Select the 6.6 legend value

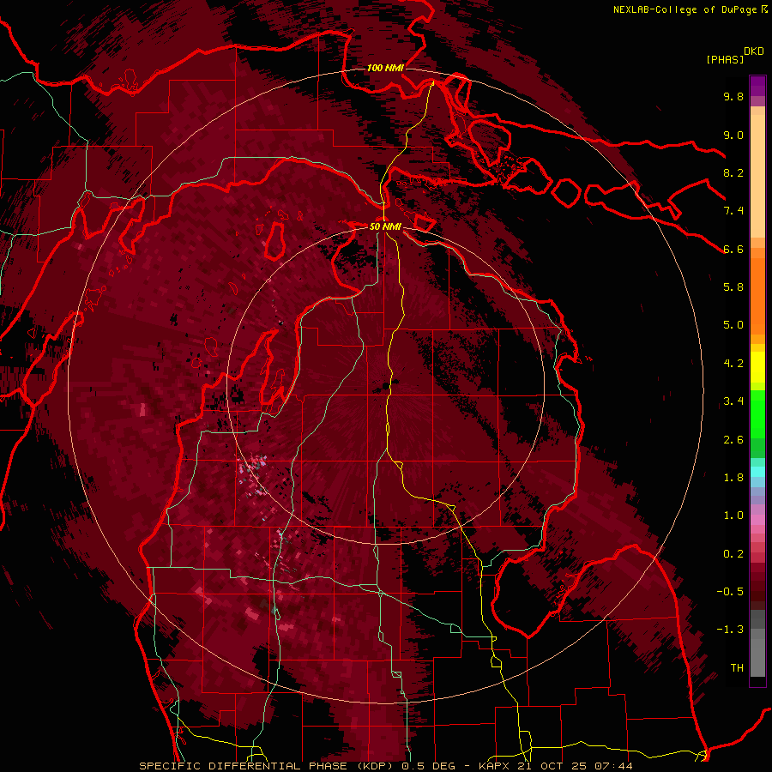tap(733, 249)
